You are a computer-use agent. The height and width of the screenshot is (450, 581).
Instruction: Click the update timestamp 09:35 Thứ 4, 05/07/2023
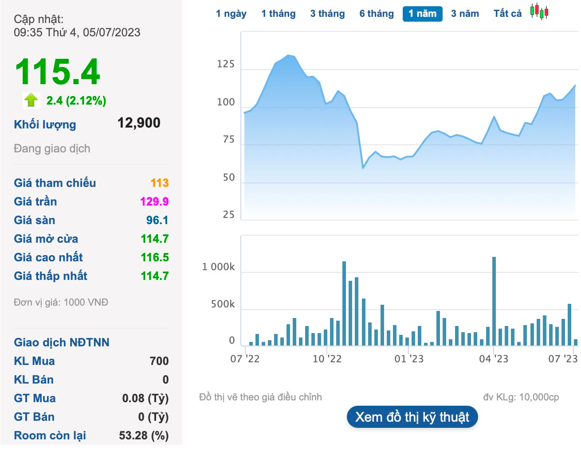[x=77, y=32]
